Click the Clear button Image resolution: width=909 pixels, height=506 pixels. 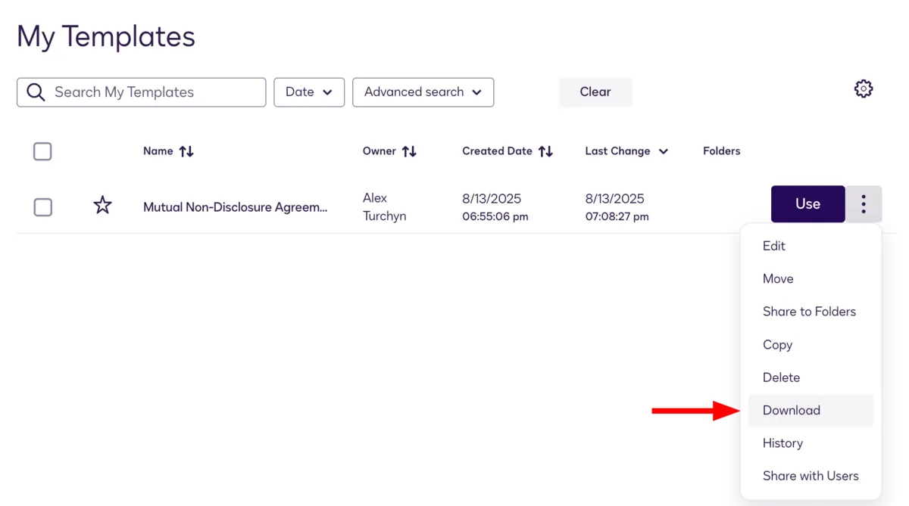coord(595,92)
